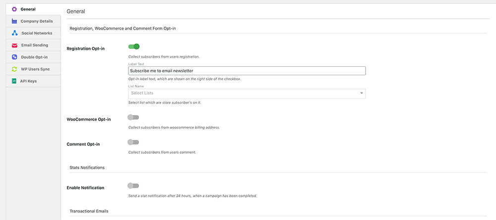The width and height of the screenshot is (496, 220).
Task: Click the Email Sending envelope icon
Action: pos(14,45)
